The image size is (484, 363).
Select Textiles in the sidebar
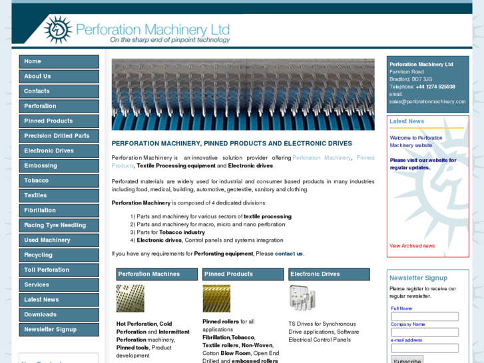click(x=59, y=195)
